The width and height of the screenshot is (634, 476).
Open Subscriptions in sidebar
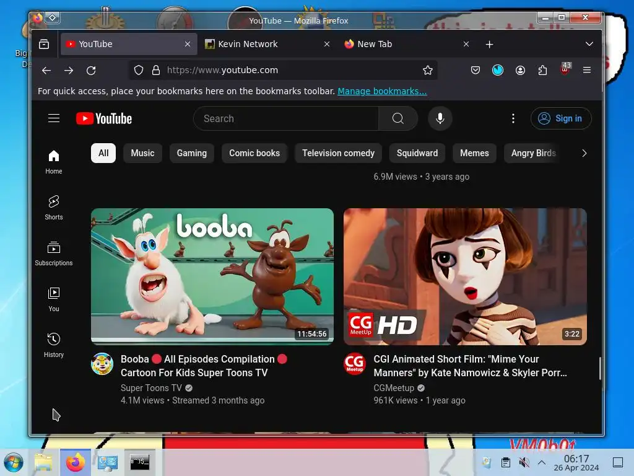tap(54, 253)
